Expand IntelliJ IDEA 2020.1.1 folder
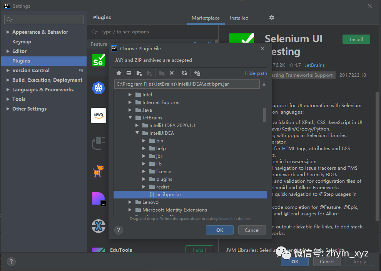381x271 pixels. tap(137, 125)
